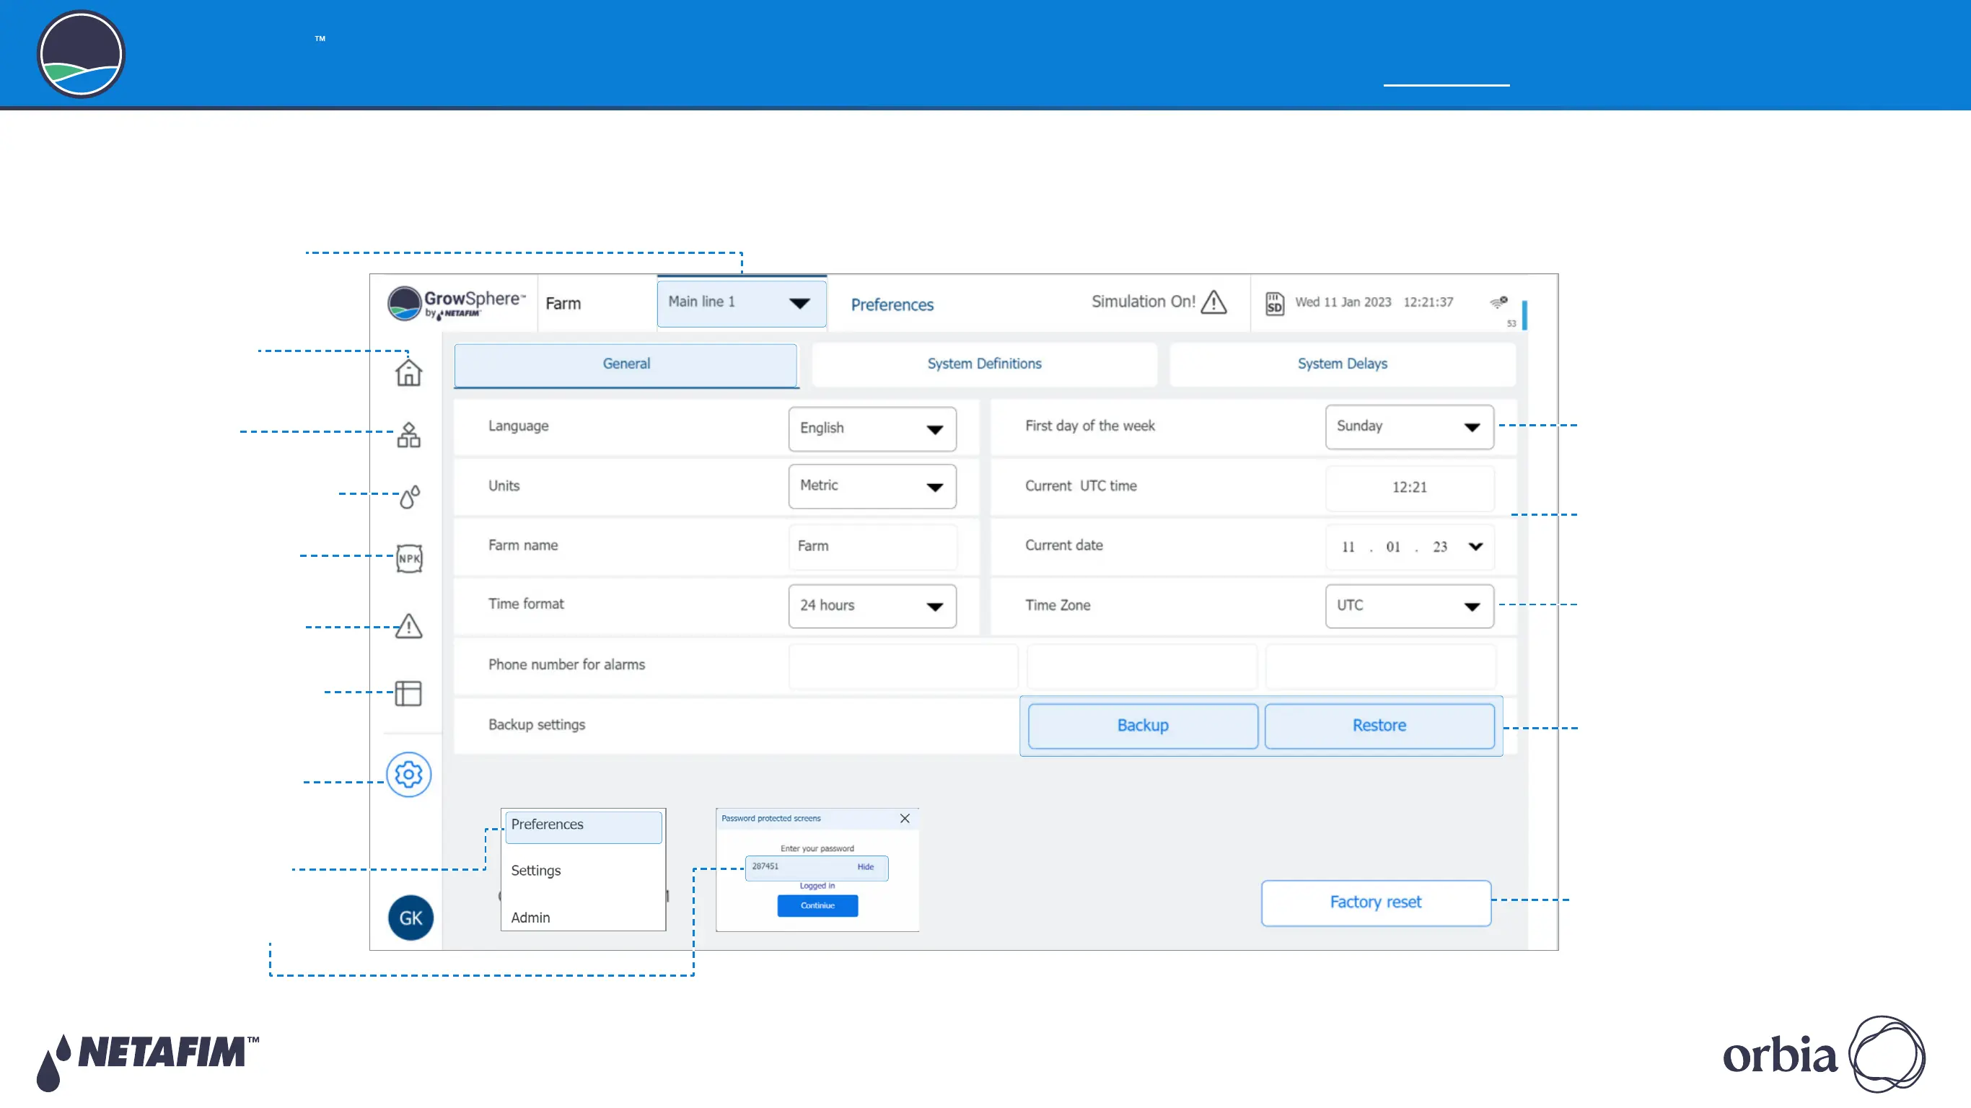Expand the Main line 1 dropdown
This screenshot has height=1108, width=1971.
pos(742,302)
